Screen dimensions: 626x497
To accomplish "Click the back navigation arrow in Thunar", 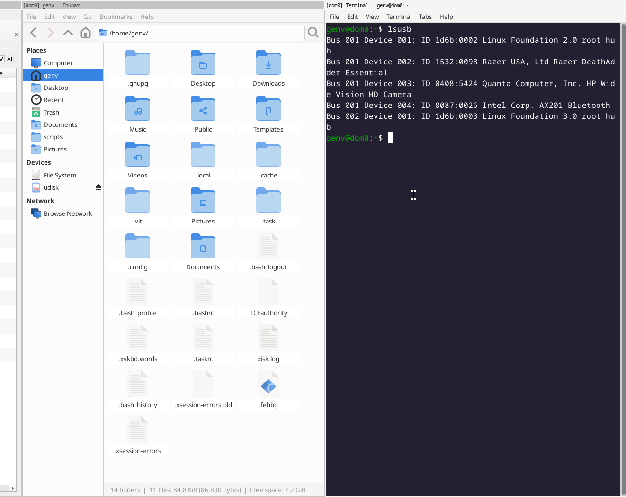I will click(34, 33).
